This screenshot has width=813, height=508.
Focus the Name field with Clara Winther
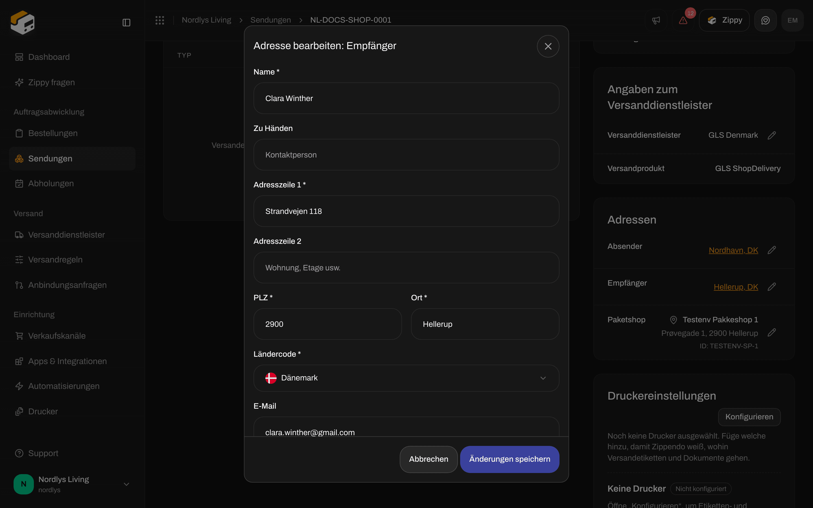point(406,98)
